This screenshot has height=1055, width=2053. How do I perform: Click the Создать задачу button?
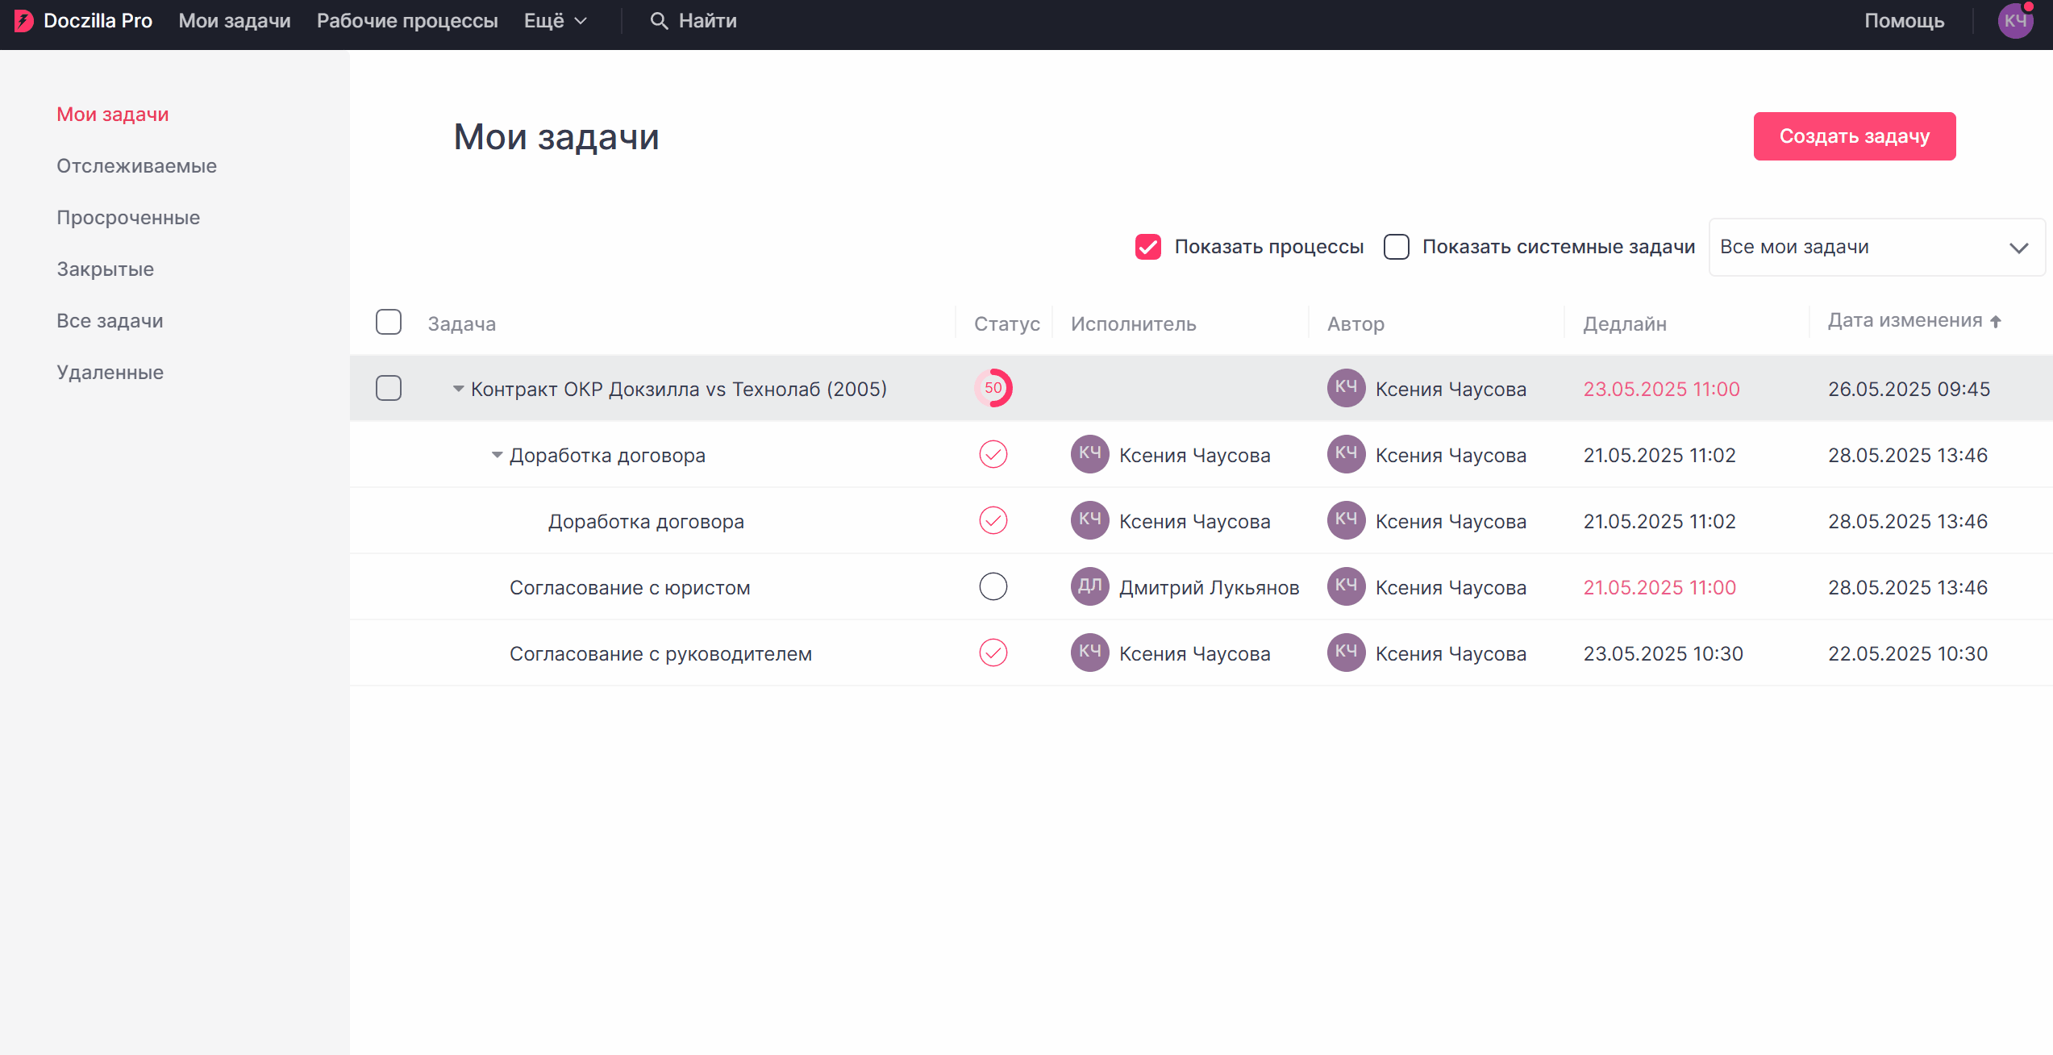[x=1855, y=136]
